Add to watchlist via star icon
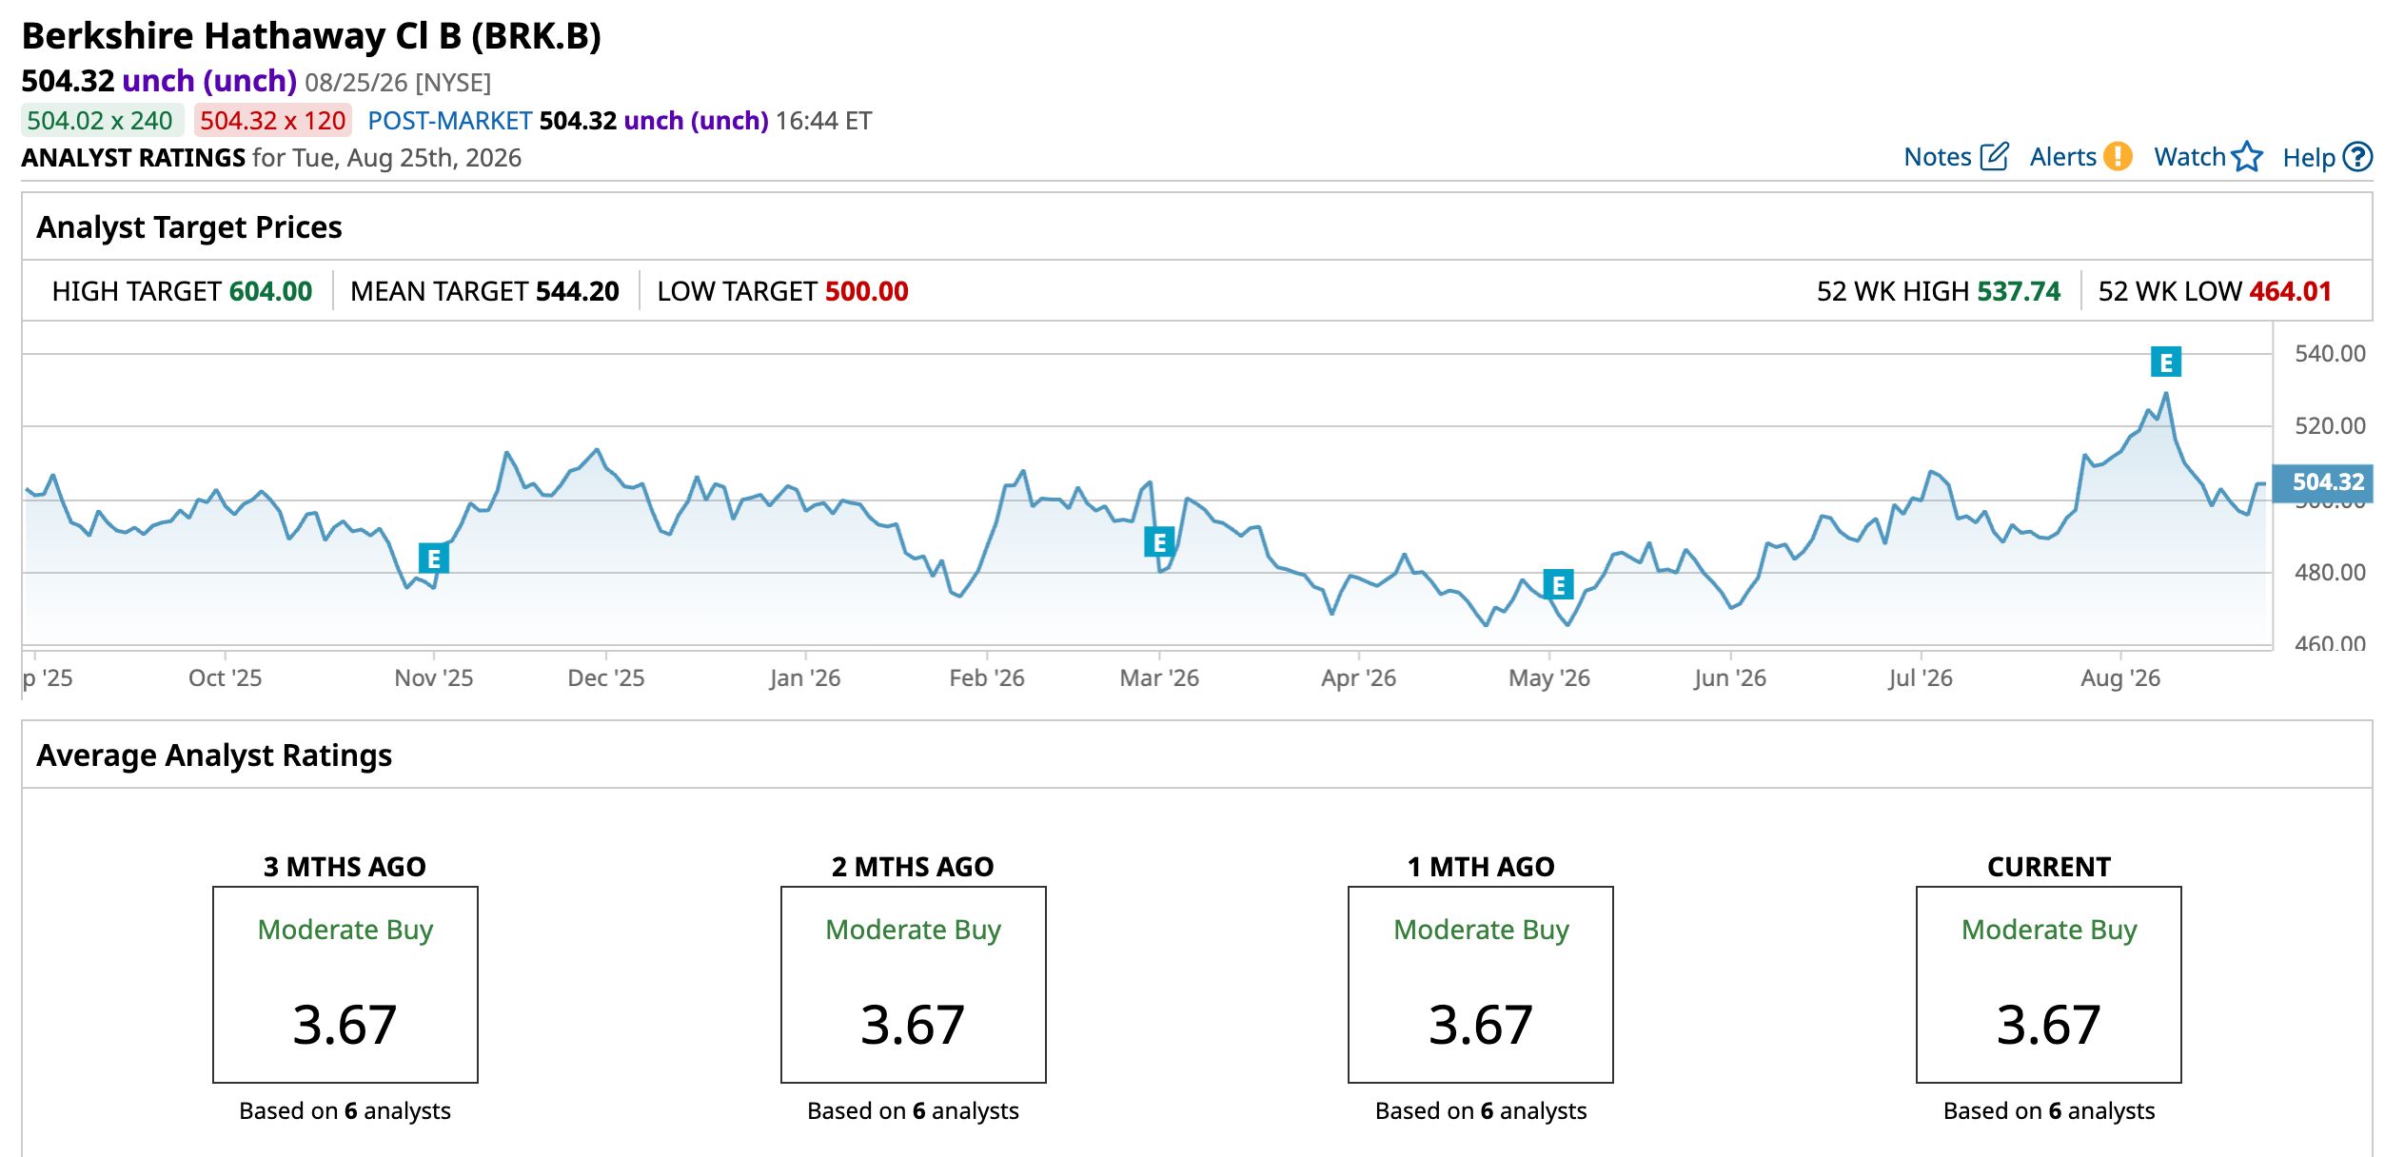 pyautogui.click(x=2247, y=156)
